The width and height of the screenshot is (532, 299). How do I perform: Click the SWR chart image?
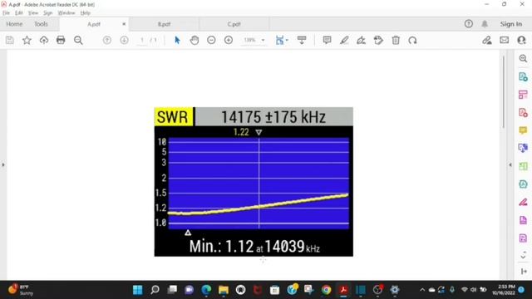tap(254, 182)
